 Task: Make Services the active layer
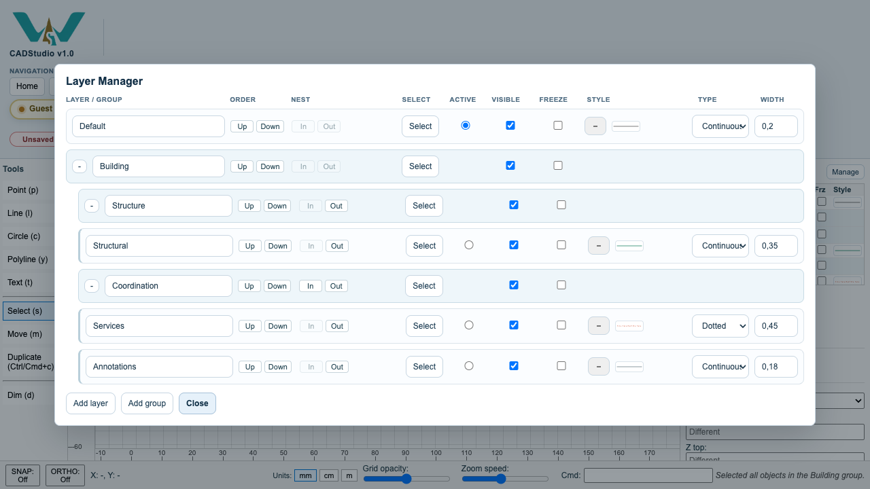469,325
